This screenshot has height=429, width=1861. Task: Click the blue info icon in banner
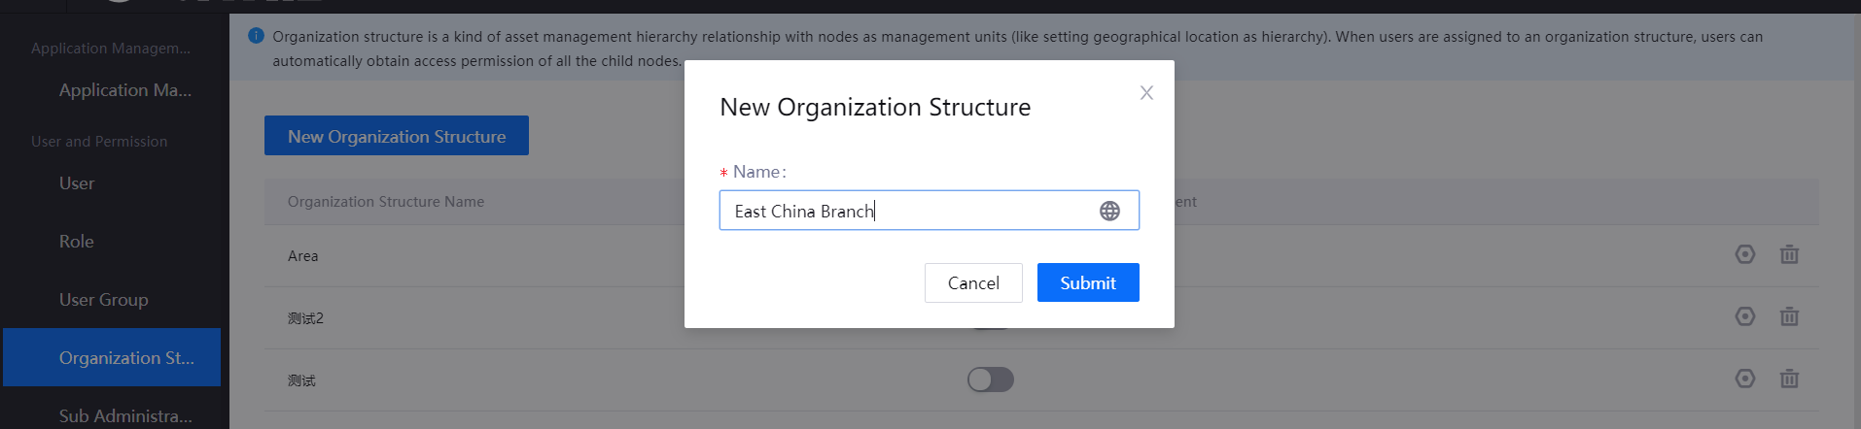(256, 36)
